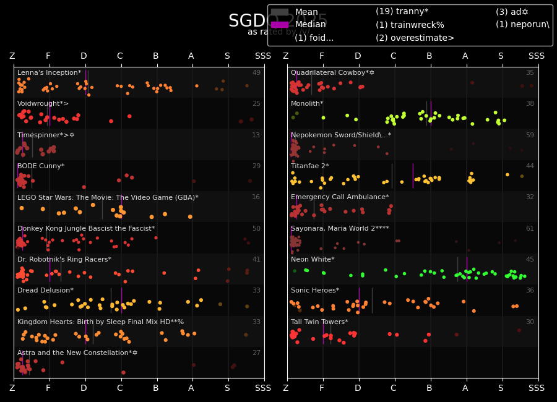Click vote count 32 in Emergency Call Ambulance row
This screenshot has width=557, height=402.
coord(530,197)
